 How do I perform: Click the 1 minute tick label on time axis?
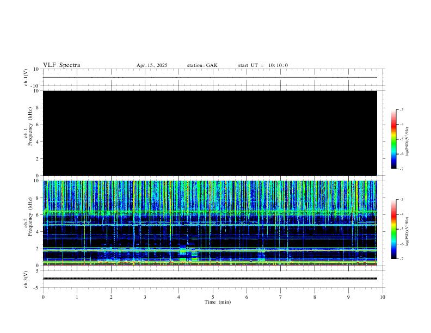(77, 297)
